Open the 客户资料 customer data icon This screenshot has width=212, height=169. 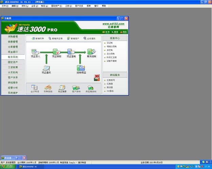point(76,89)
